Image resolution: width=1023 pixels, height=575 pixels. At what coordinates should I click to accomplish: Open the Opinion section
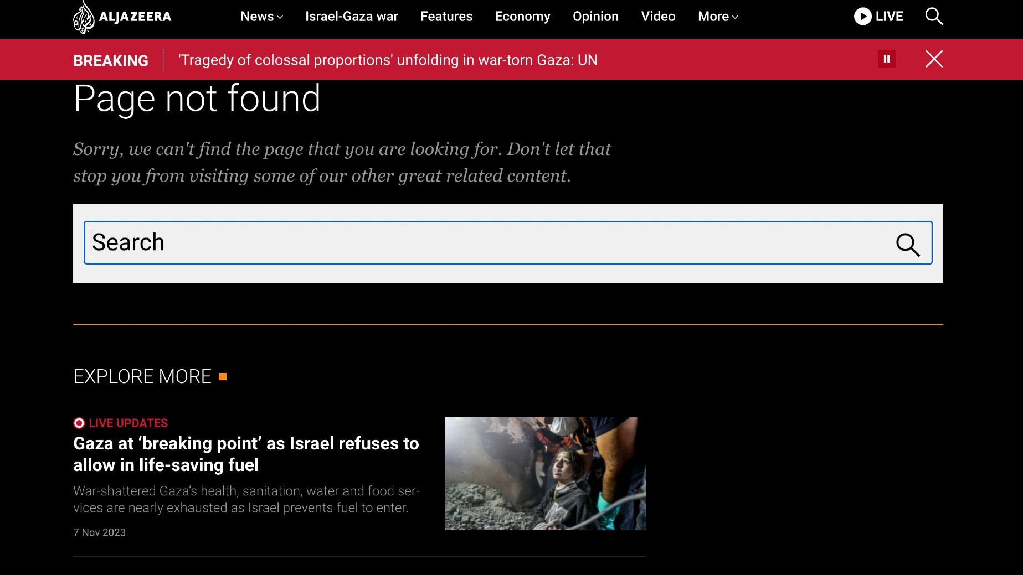pos(595,16)
